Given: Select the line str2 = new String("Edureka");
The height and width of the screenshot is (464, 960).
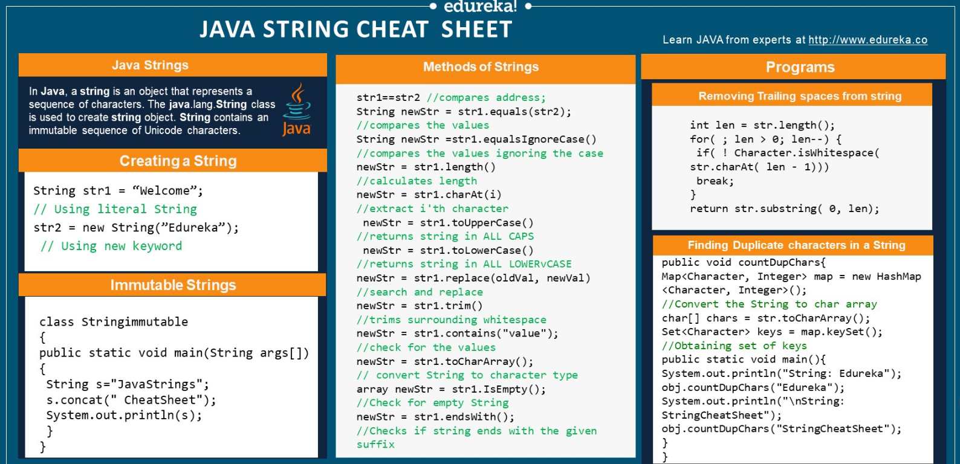Looking at the screenshot, I should [x=136, y=228].
